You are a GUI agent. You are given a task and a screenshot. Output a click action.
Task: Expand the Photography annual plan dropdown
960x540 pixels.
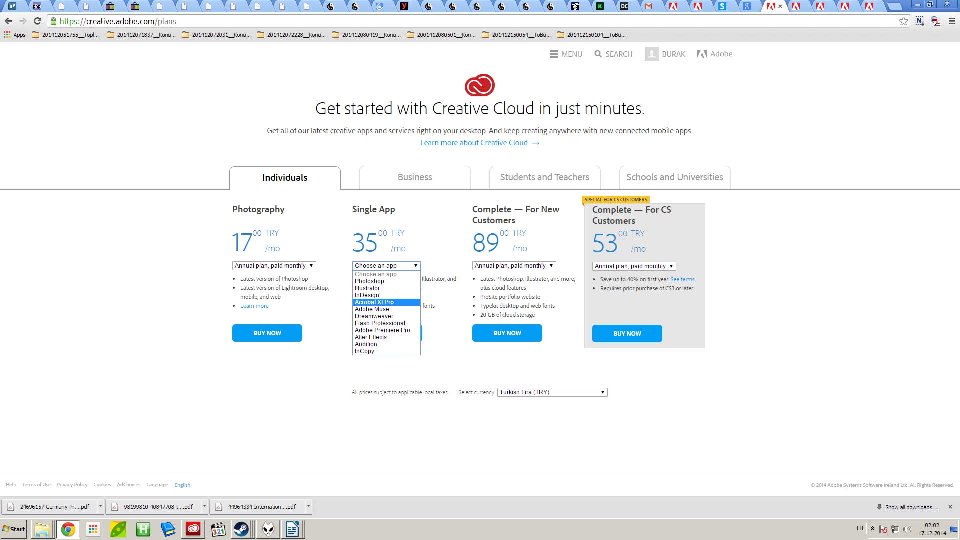coord(273,265)
